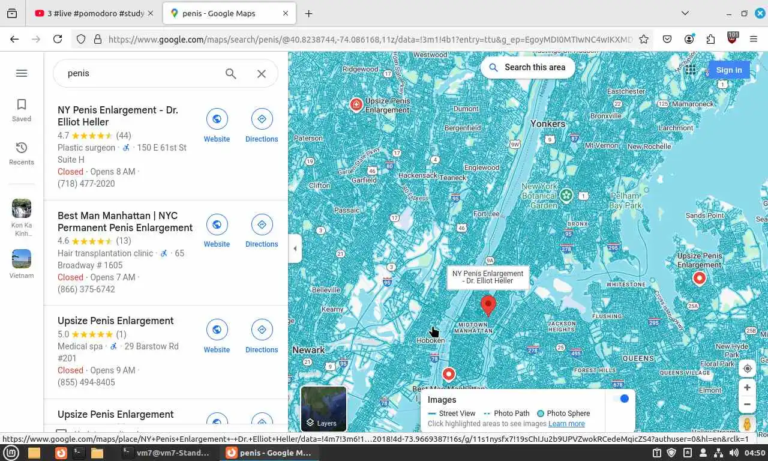Open the Firefox application menu

754,39
